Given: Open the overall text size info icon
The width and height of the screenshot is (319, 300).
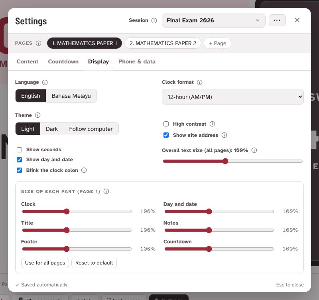Looking at the screenshot, I should click(254, 150).
